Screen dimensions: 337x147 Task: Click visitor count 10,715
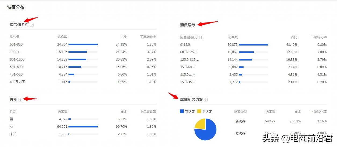(62, 67)
